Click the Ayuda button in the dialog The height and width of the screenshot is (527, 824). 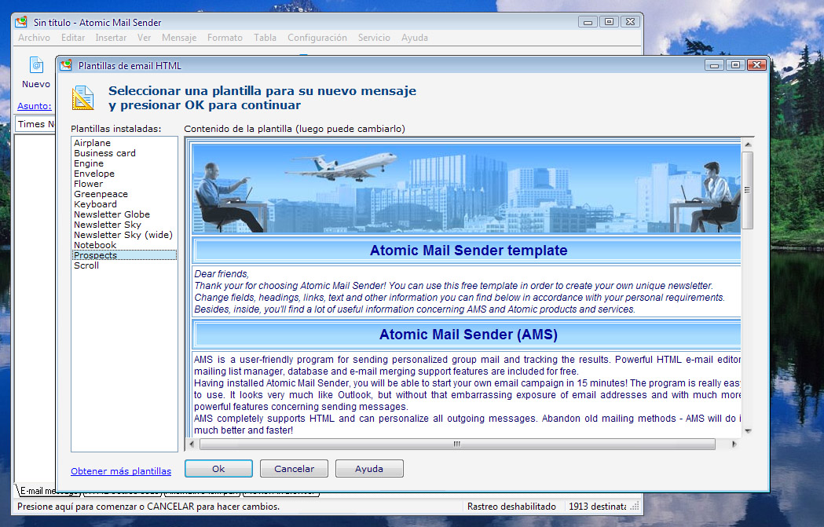[x=369, y=469]
